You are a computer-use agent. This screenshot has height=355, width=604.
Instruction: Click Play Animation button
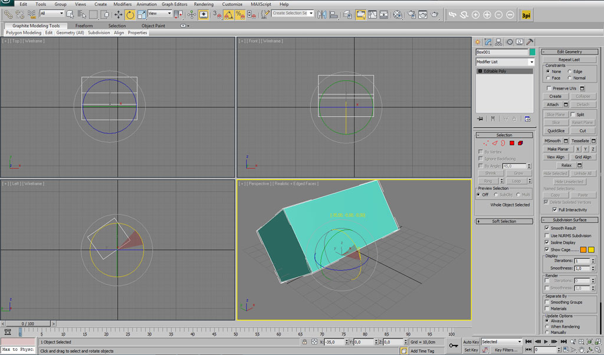(546, 341)
